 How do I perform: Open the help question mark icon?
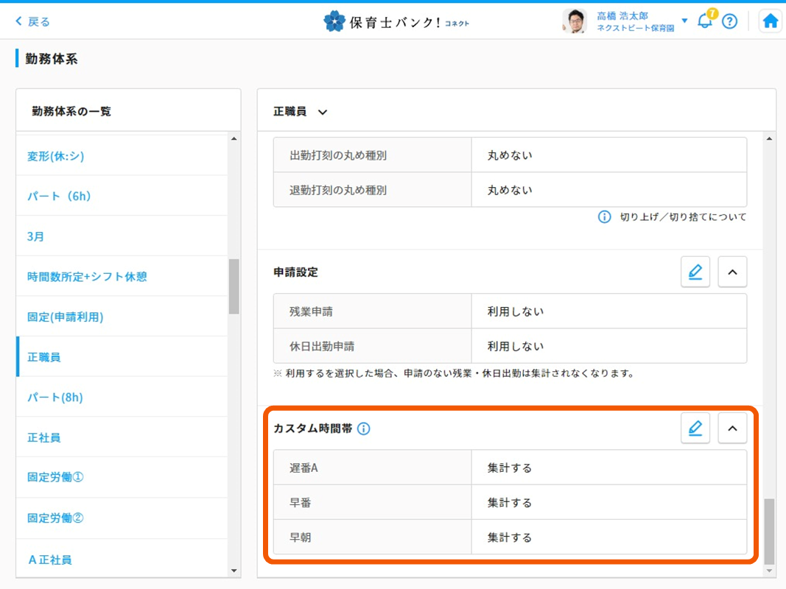tap(729, 21)
